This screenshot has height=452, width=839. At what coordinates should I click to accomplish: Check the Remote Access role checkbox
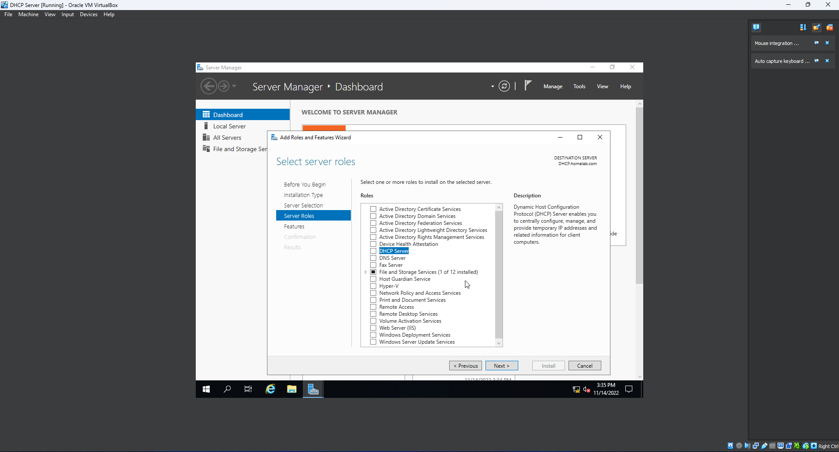tap(373, 307)
